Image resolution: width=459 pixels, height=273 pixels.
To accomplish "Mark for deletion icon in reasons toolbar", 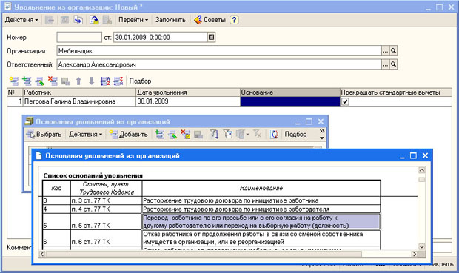I will pos(185,135).
